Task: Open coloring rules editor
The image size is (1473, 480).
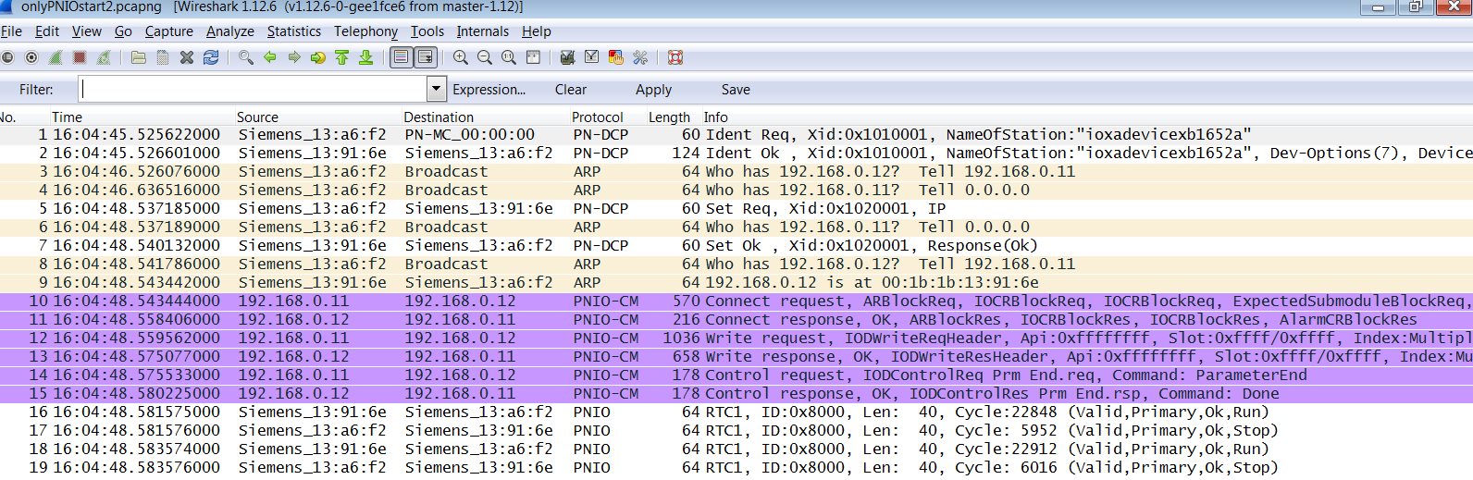Action: pyautogui.click(x=616, y=57)
